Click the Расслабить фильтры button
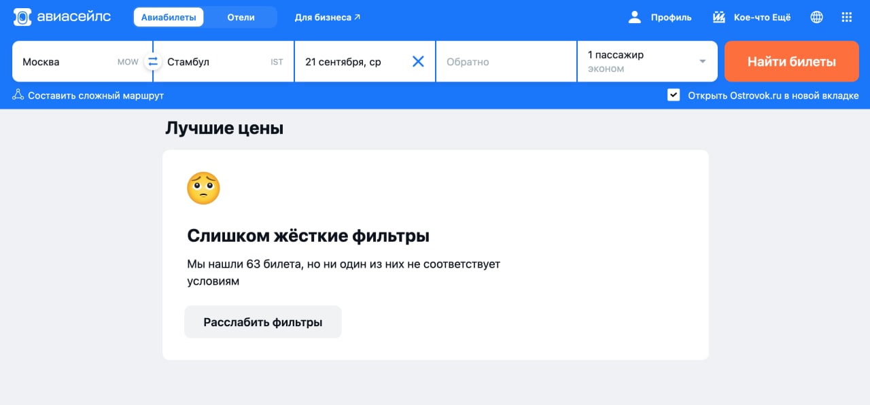 point(262,322)
